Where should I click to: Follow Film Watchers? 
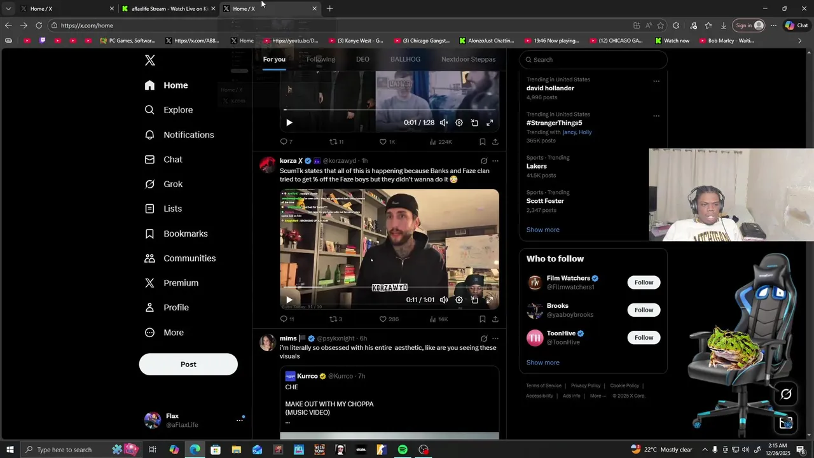click(x=644, y=282)
